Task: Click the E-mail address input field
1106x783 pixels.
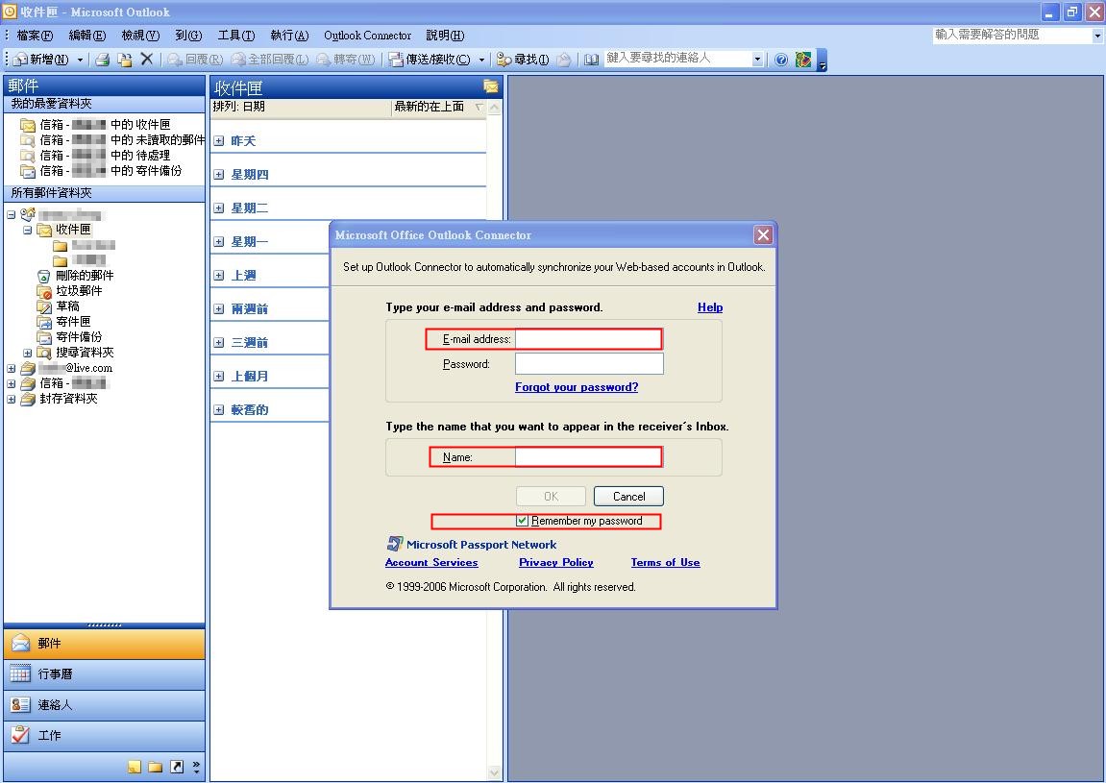Action: 588,339
